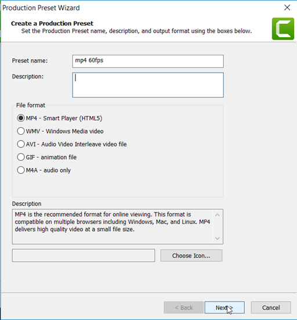Viewport: 297px width, 320px height.
Task: Click the File format group label
Action: pos(31,105)
